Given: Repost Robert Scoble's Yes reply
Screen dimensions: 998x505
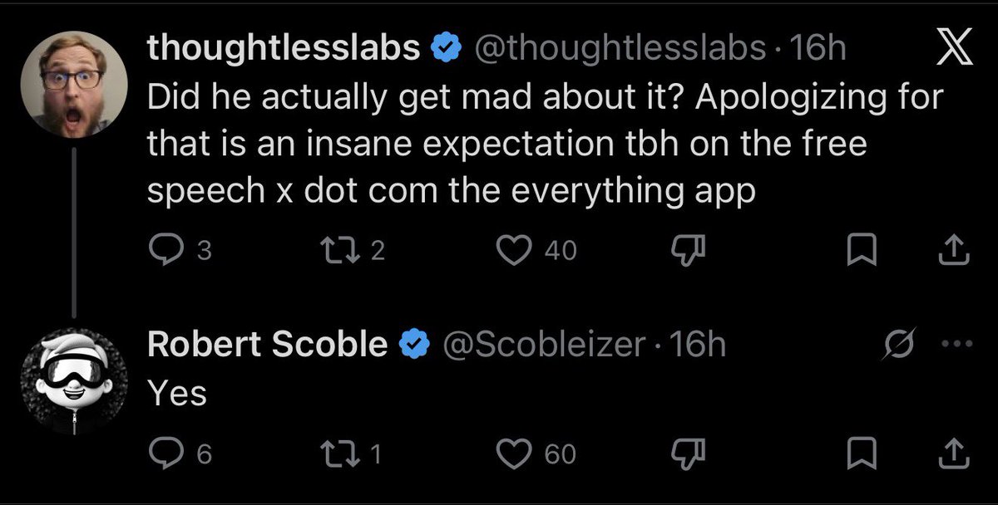Looking at the screenshot, I should [343, 453].
